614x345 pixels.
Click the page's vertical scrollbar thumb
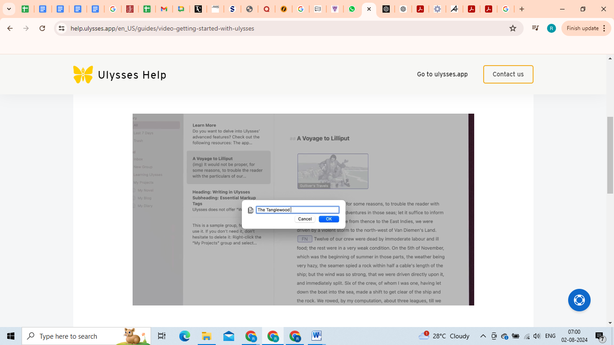pos(610,155)
